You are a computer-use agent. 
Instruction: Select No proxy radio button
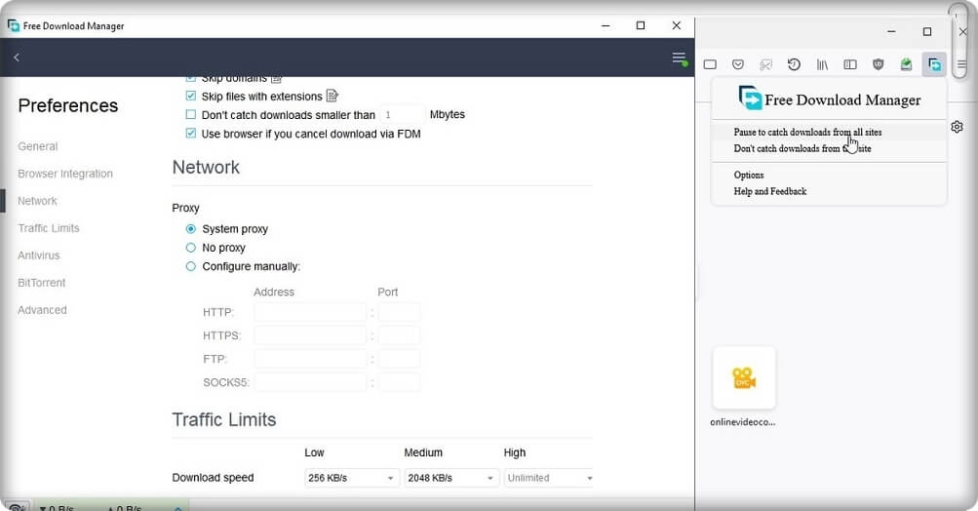pos(191,248)
